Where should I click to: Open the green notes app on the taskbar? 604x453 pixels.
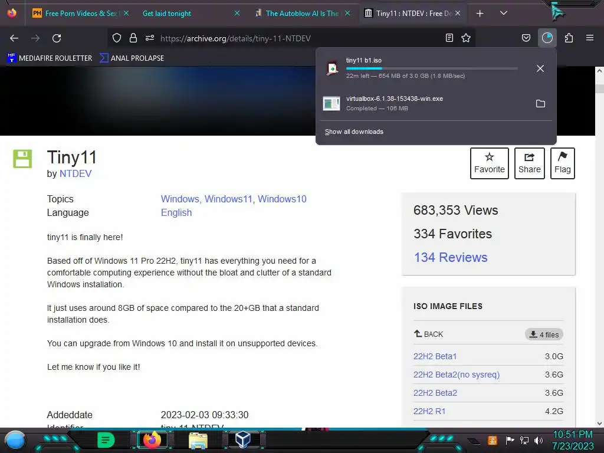point(106,440)
